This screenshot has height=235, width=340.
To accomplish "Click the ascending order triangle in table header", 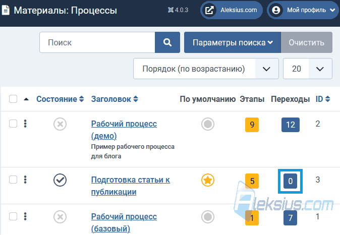I will click(26, 99).
